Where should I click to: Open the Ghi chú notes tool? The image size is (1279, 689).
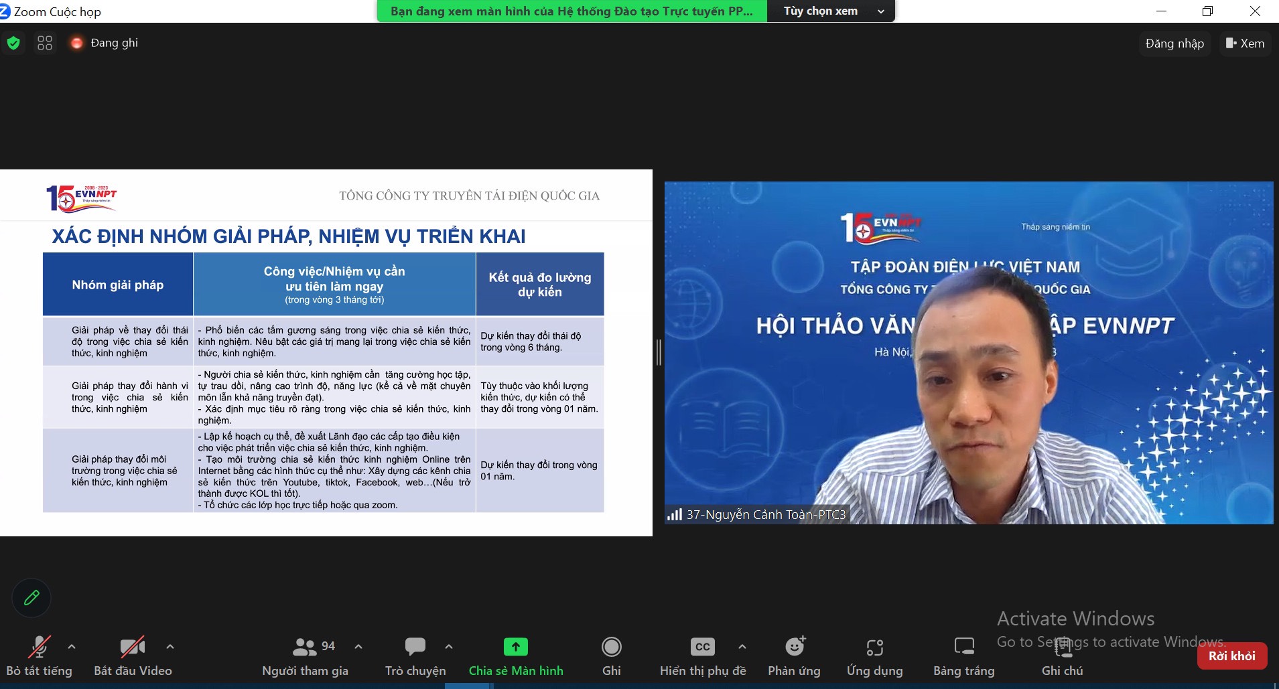click(x=1063, y=657)
